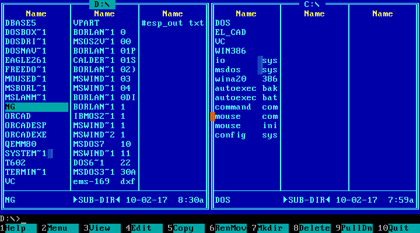The height and width of the screenshot is (233, 420).
Task: Click SUB-DIR in the C:\ status line
Action: [307, 200]
